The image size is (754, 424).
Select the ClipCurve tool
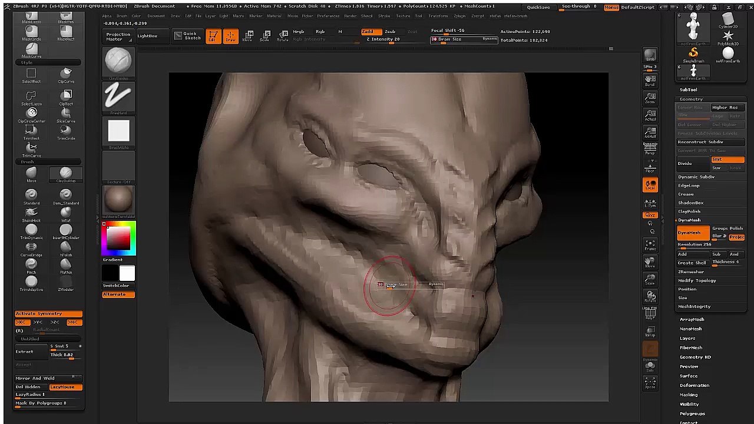(65, 75)
